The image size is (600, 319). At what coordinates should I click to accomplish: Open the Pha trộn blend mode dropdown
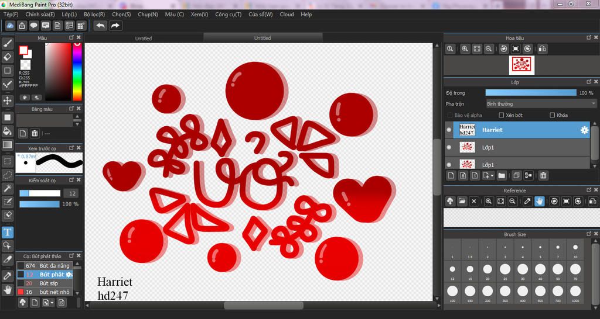pos(541,103)
